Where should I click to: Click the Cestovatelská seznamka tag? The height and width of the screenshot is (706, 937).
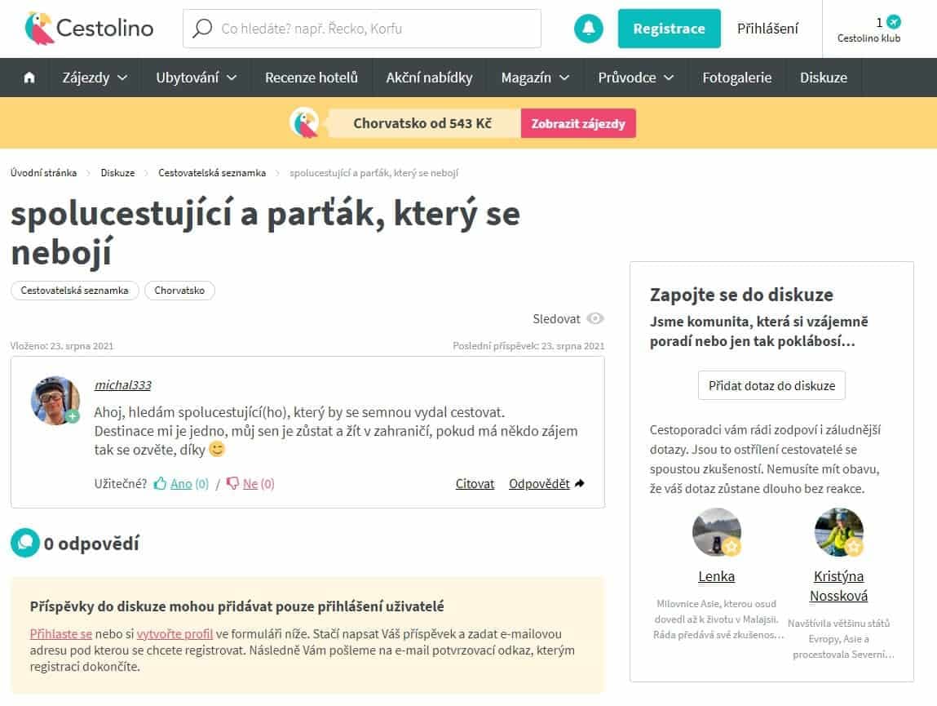click(75, 291)
